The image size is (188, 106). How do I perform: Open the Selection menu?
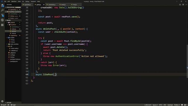click(14, 1)
